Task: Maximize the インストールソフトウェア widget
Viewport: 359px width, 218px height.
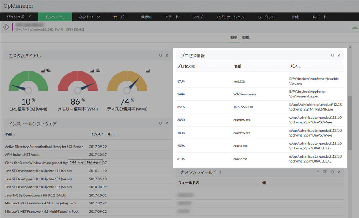Action: 167,123
